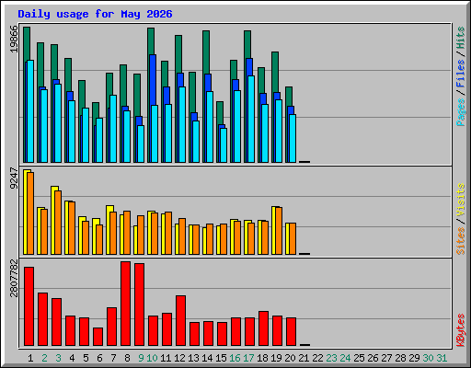The image size is (471, 368).
Task: Click the orange sites bar for day 19
Action: [x=279, y=231]
